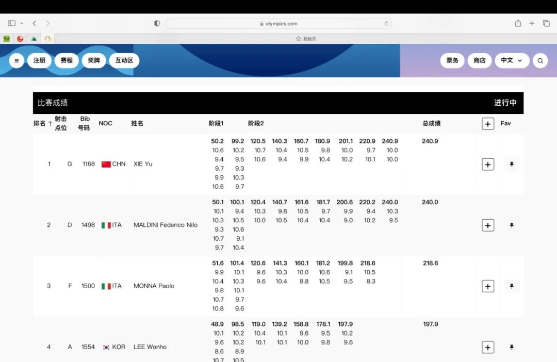The width and height of the screenshot is (557, 362).
Task: Click the 票务 tickets button
Action: click(x=452, y=60)
